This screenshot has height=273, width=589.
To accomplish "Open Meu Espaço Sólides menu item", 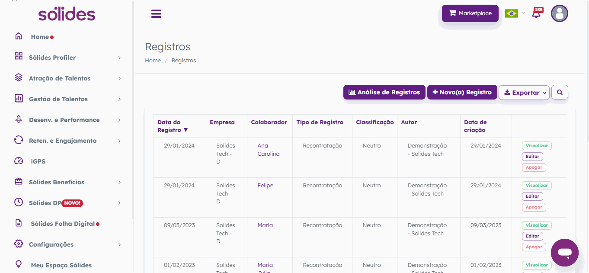I will click(x=61, y=265).
